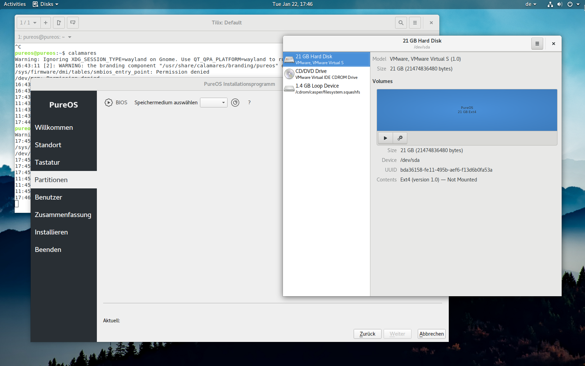The height and width of the screenshot is (366, 585).
Task: Click the Zurück button
Action: pyautogui.click(x=367, y=334)
